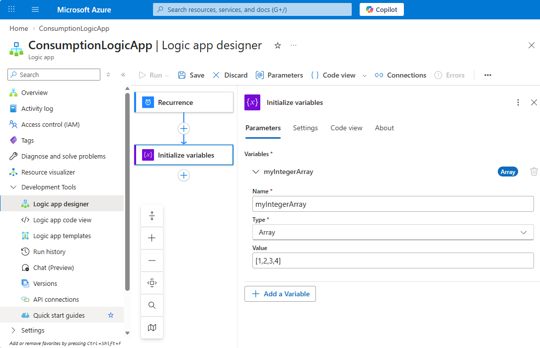Select the Recurrence trigger node
This screenshot has height=348, width=540.
[183, 102]
